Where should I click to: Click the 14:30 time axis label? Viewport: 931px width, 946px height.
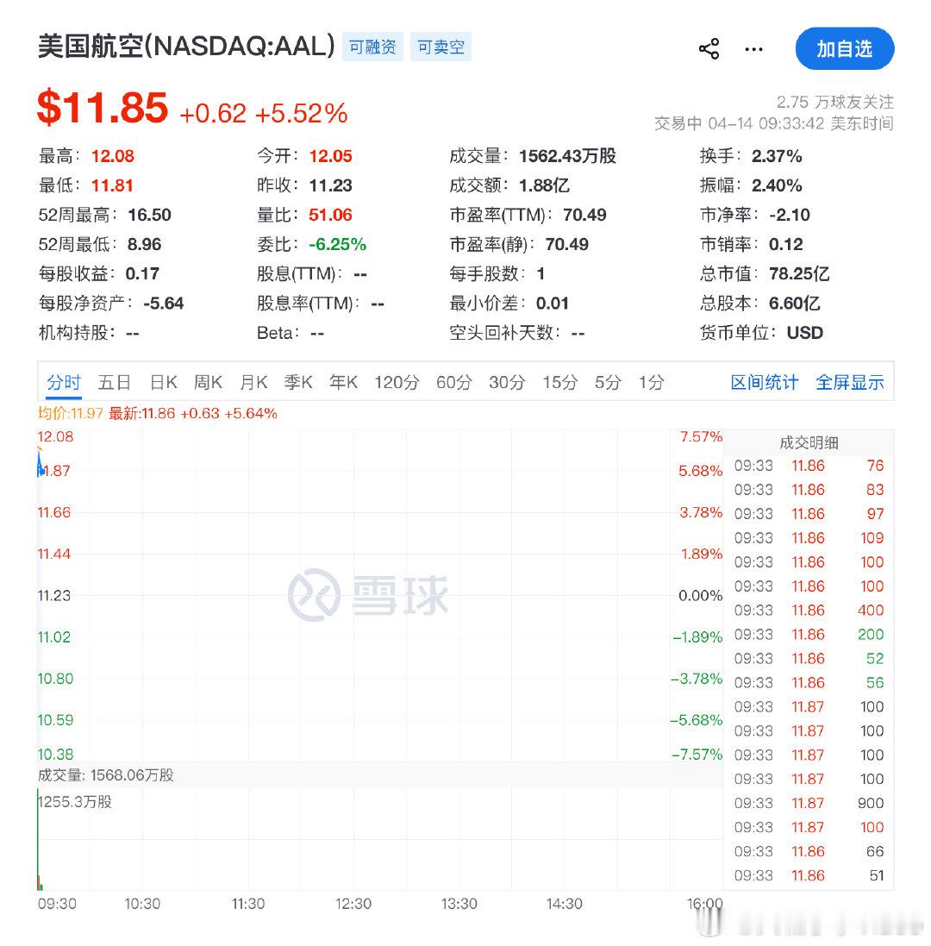point(565,905)
